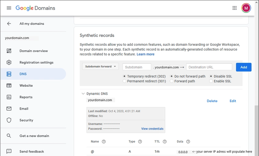Open help tooltip next to TTL column
Screen dimensions: 259x156
tap(164, 141)
